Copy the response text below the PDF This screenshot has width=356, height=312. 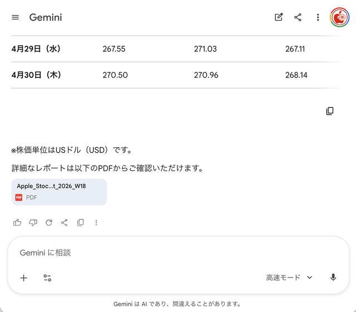coord(81,222)
